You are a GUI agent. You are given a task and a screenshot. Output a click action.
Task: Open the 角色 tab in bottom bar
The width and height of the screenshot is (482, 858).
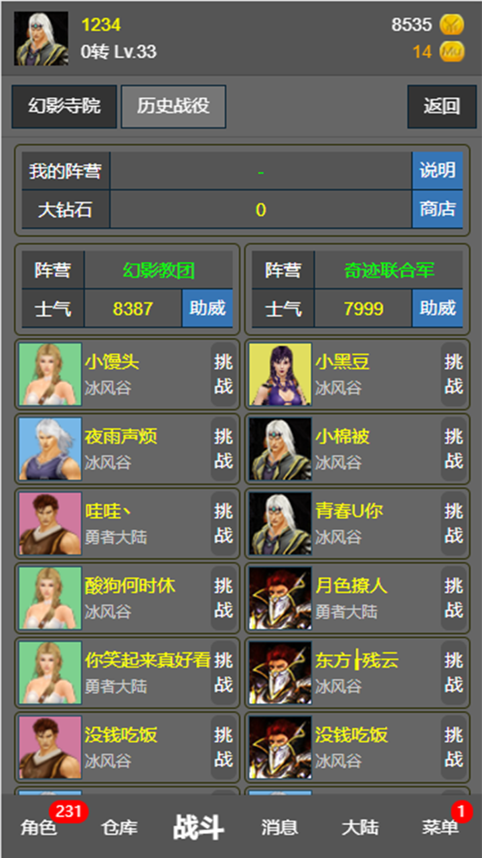[x=39, y=827]
